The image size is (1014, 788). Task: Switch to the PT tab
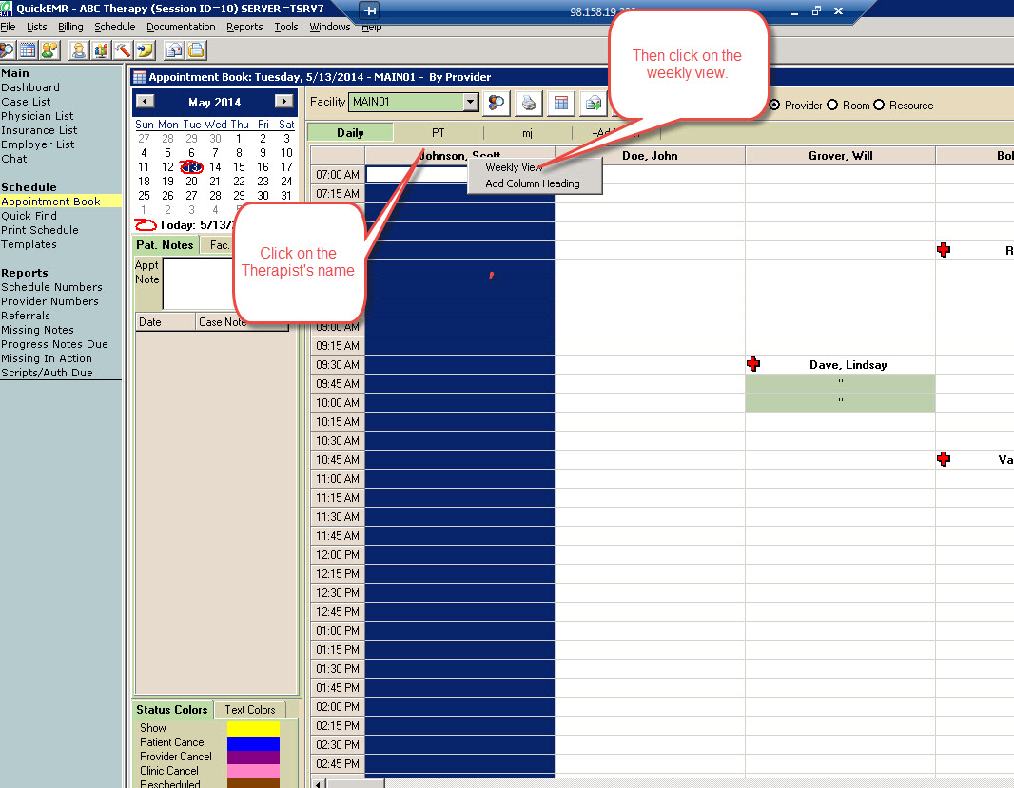(438, 132)
